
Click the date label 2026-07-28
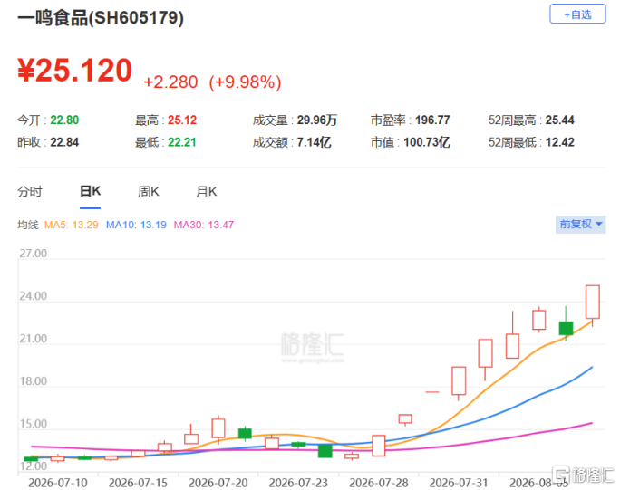coord(379,483)
